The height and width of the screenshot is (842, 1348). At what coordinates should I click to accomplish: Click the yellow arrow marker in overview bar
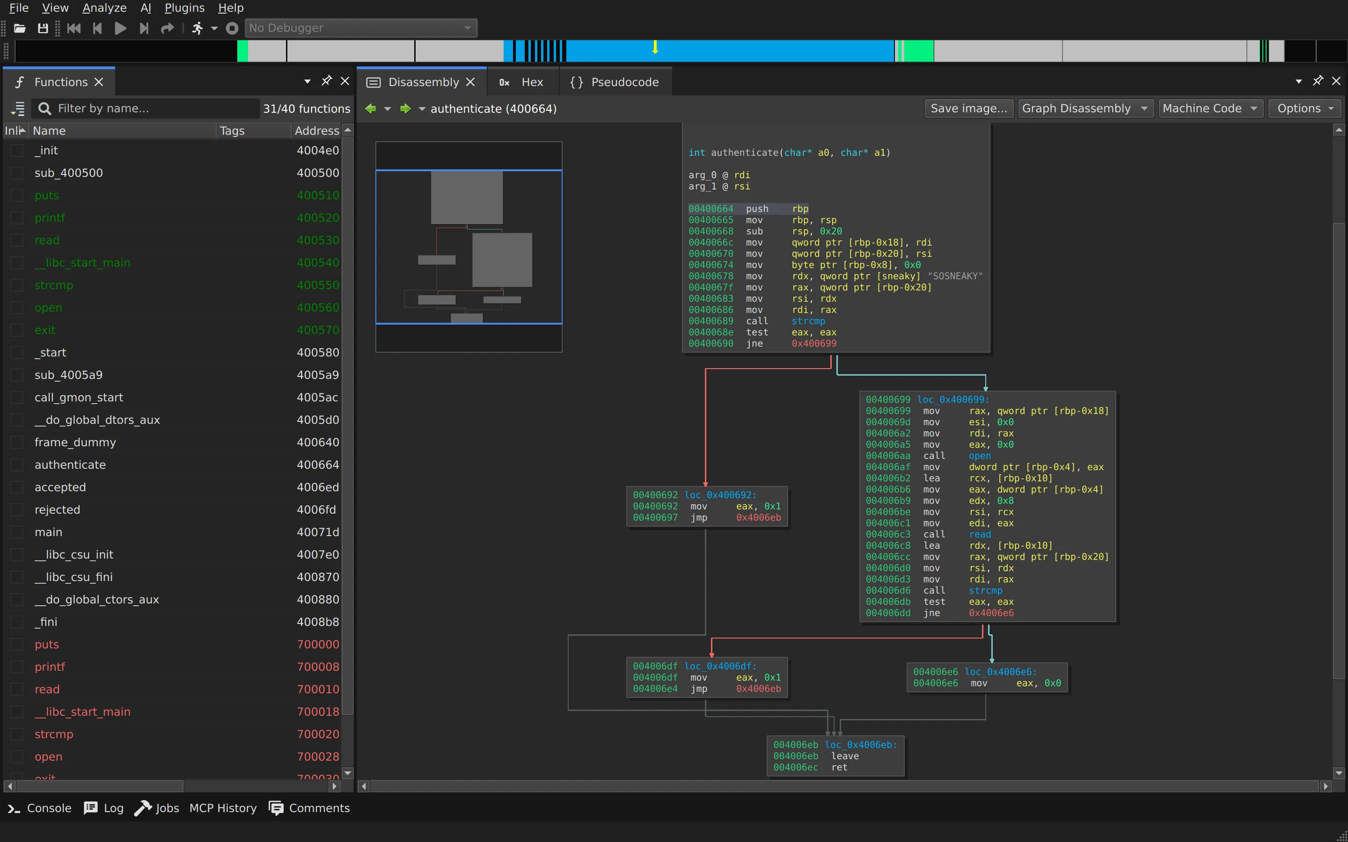[655, 47]
